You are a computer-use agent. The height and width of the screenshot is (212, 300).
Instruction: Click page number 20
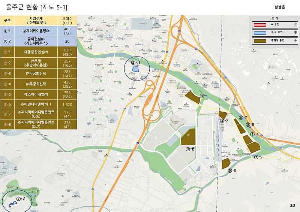point(292,205)
